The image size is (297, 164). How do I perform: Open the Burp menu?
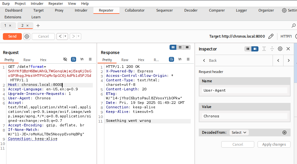point(6,4)
